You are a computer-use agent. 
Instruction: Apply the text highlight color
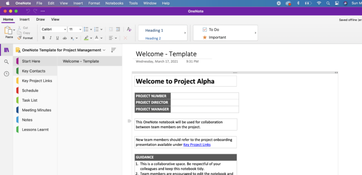click(x=86, y=38)
